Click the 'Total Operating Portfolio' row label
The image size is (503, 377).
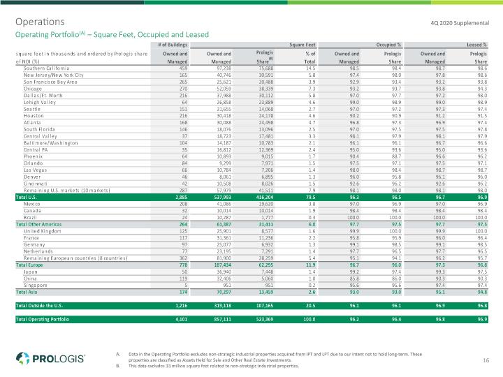tap(43, 319)
